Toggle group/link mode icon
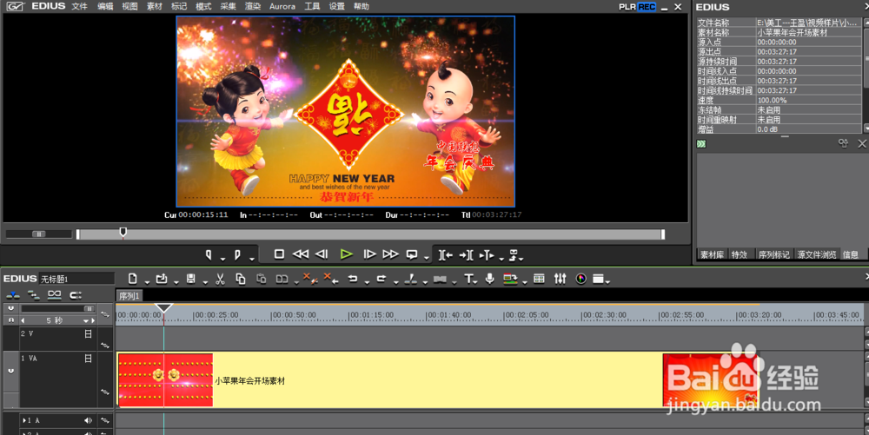 [x=54, y=295]
